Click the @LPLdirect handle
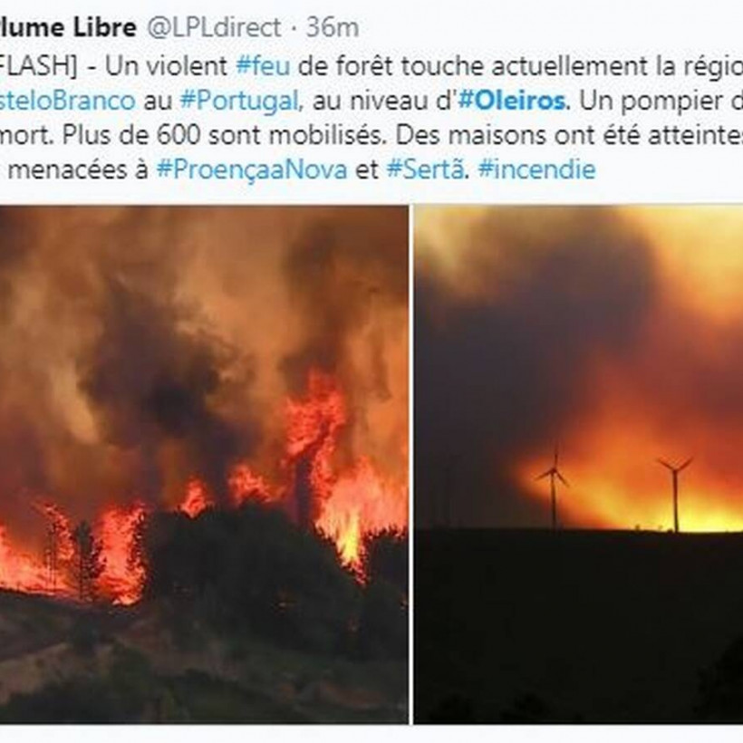Screen dimensions: 743x743 point(214,27)
